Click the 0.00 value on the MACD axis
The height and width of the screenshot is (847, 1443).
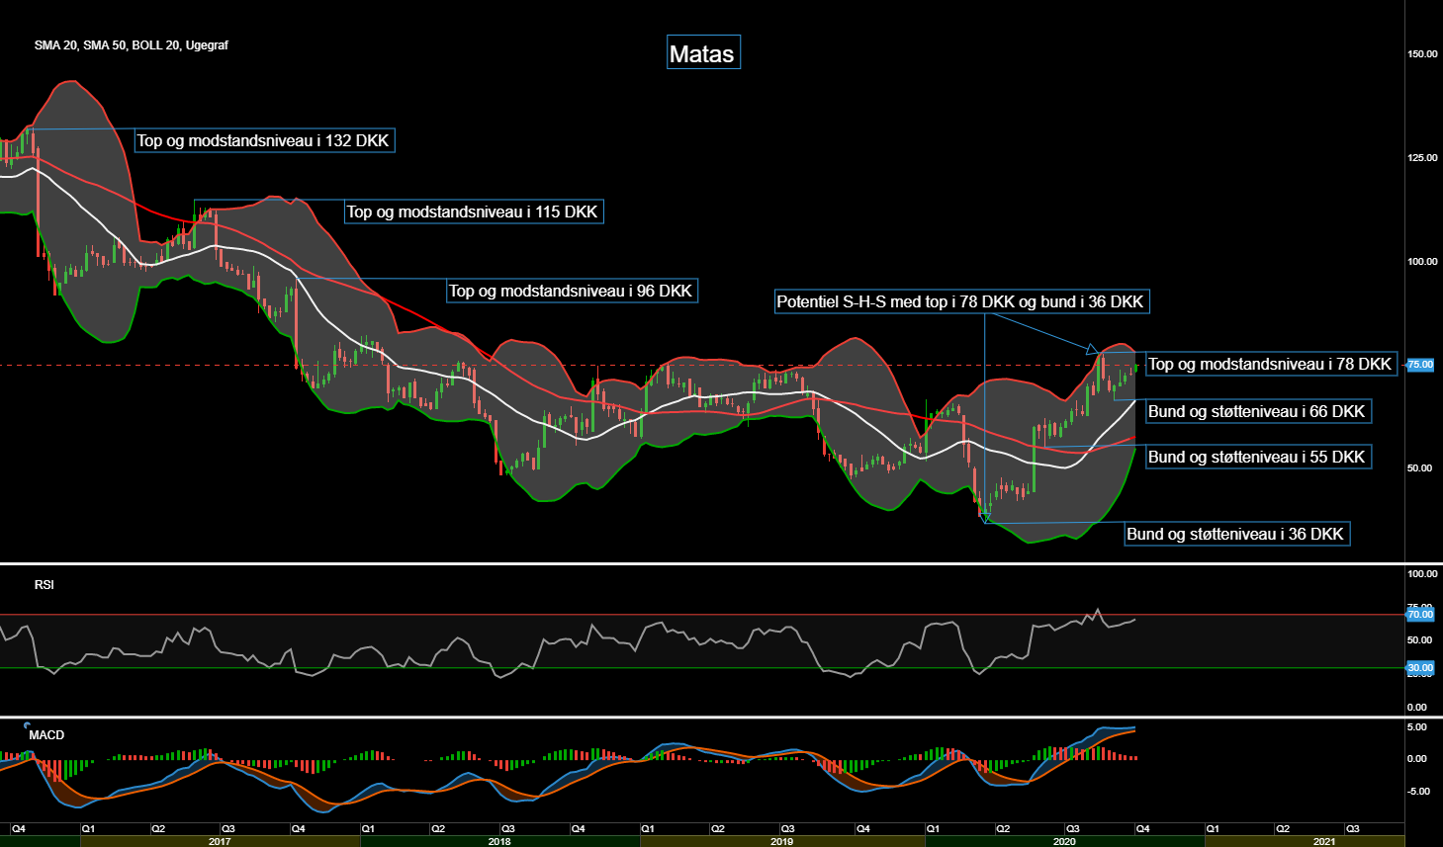click(x=1416, y=758)
